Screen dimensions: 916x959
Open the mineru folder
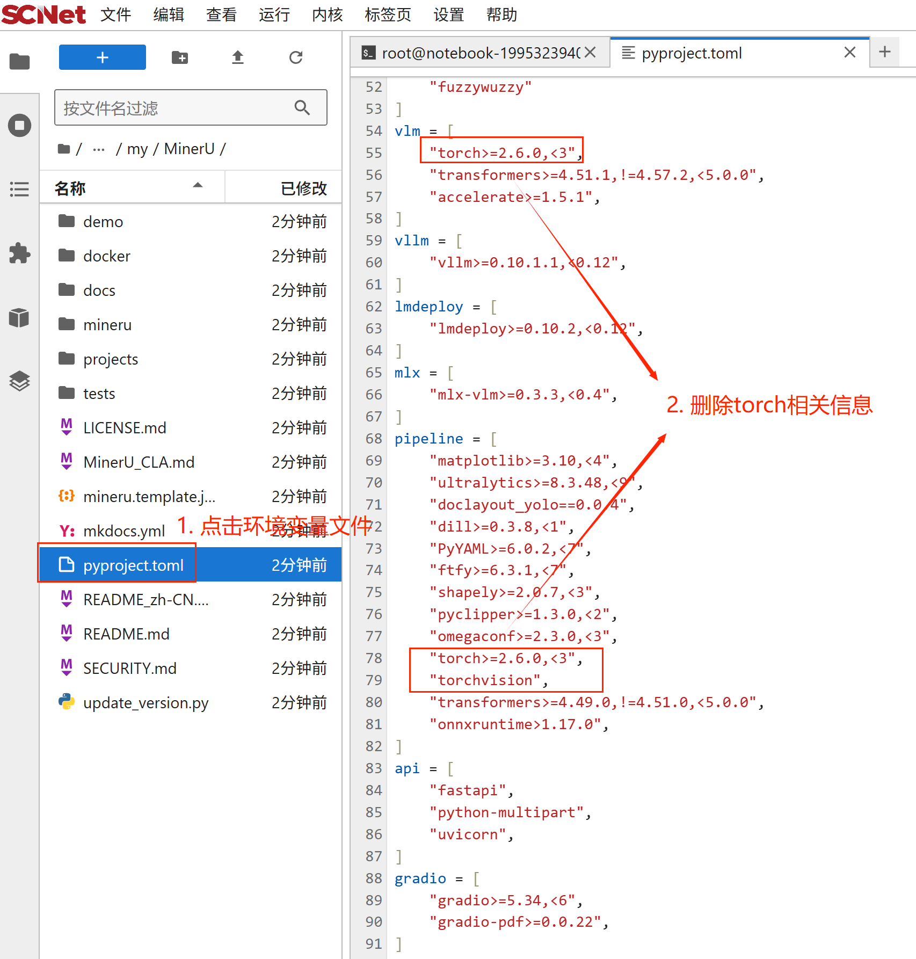[107, 325]
